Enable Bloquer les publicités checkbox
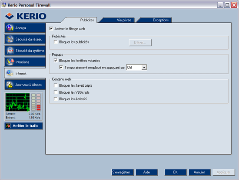Viewport: 239px width, 180px height. click(x=56, y=42)
